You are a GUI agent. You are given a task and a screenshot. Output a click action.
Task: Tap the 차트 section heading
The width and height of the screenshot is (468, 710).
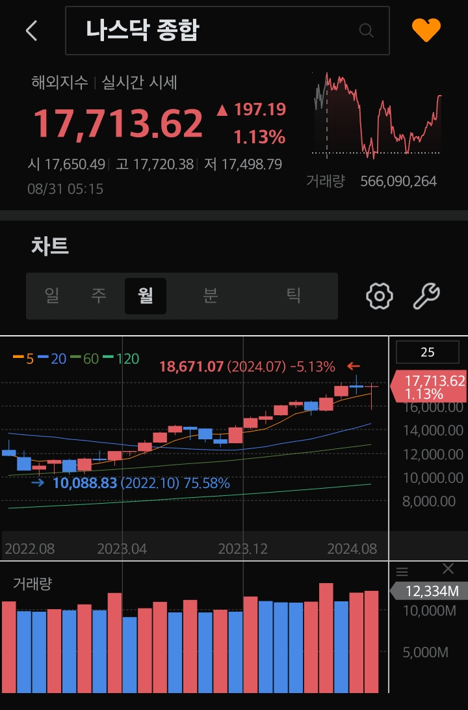pos(50,246)
